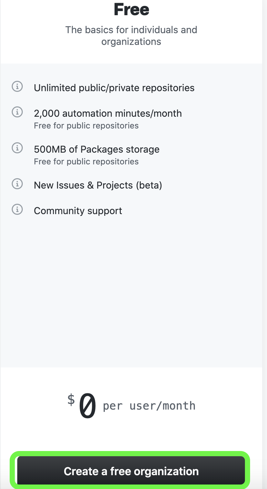Viewport: 267px width, 489px height.
Task: Click the "per user/month" pricing text
Action: click(x=149, y=406)
